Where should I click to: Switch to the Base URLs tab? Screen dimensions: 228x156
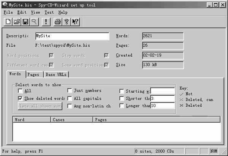[x=56, y=75]
